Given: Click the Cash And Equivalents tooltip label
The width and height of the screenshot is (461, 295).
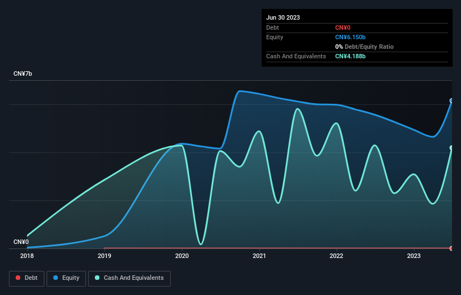Looking at the screenshot, I should [296, 56].
